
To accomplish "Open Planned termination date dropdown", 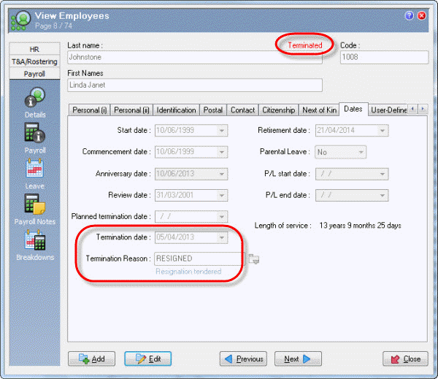I will tap(222, 217).
